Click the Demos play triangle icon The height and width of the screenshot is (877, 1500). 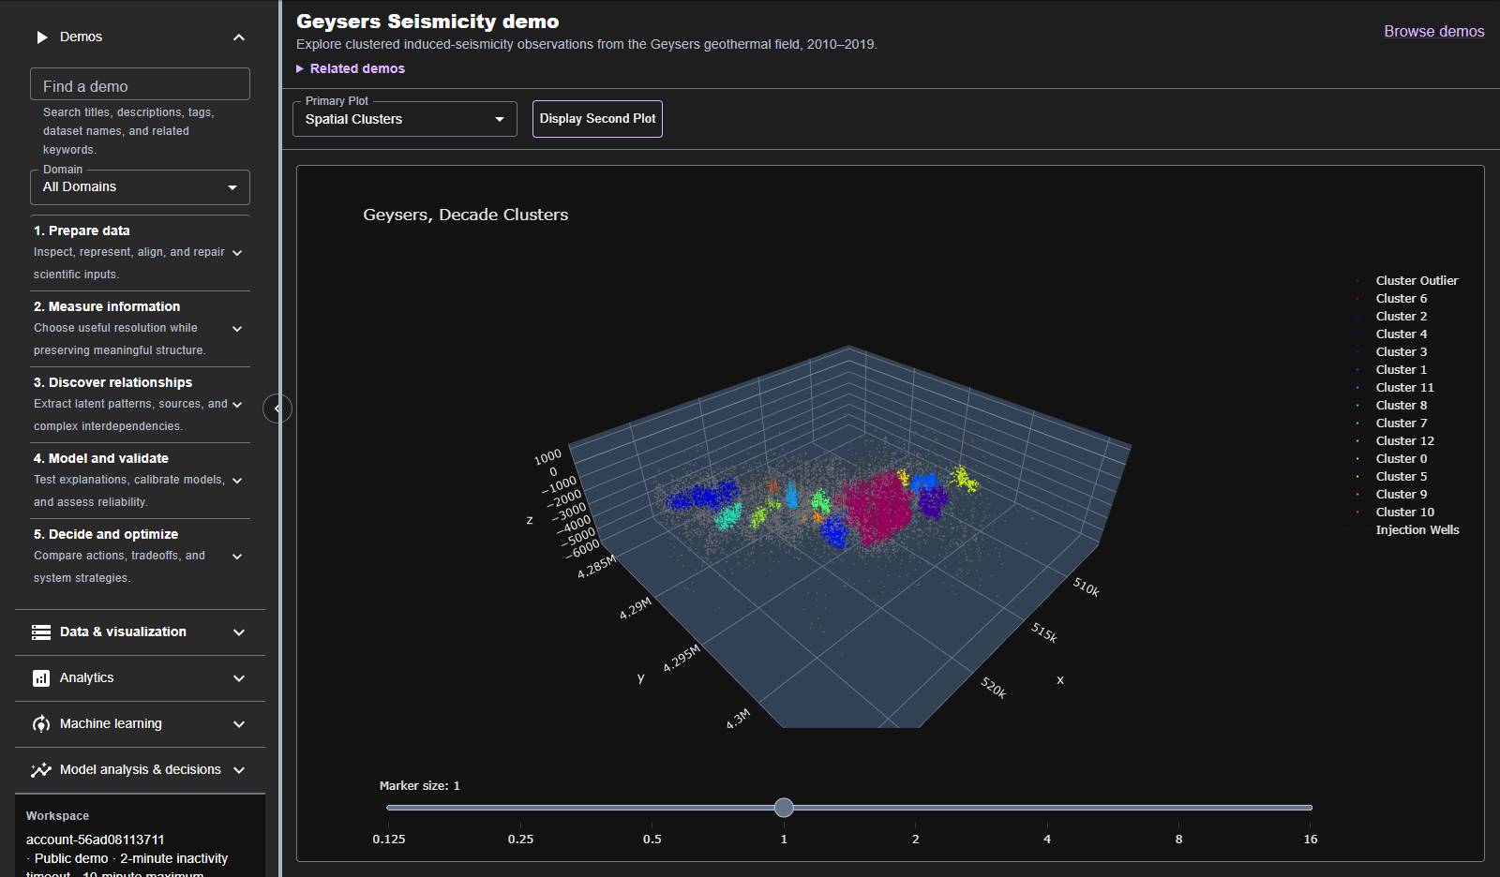[41, 37]
